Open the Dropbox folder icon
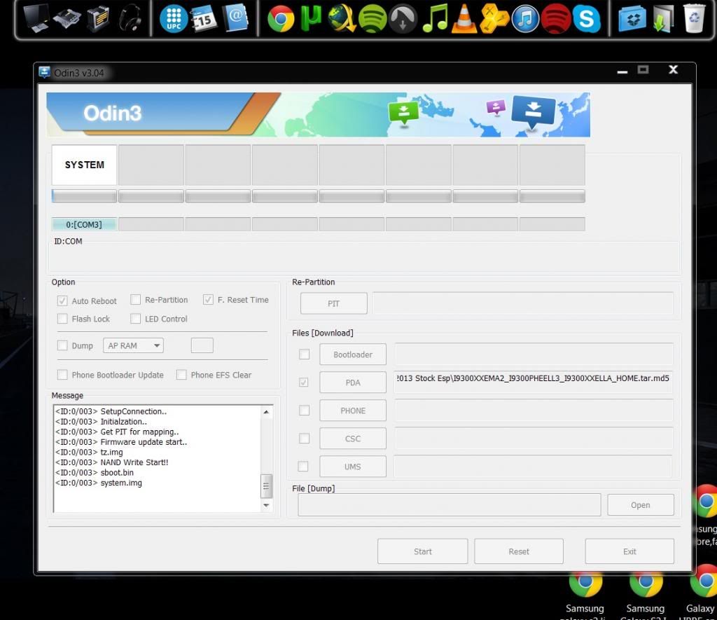717x620 pixels. (x=632, y=18)
